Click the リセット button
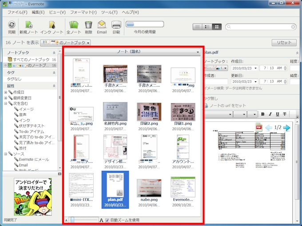302x226 pixels. [x=284, y=43]
